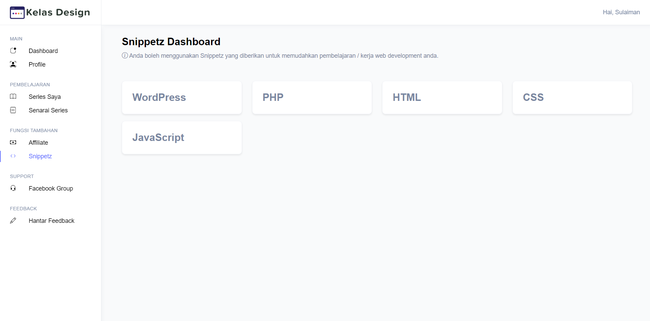
Task: Open Facebook Group support link
Action: click(x=50, y=188)
